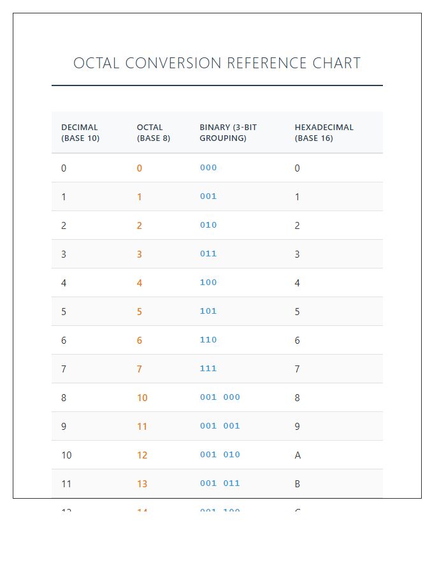Select the orange octal value 13
The height and width of the screenshot is (574, 446).
(142, 484)
